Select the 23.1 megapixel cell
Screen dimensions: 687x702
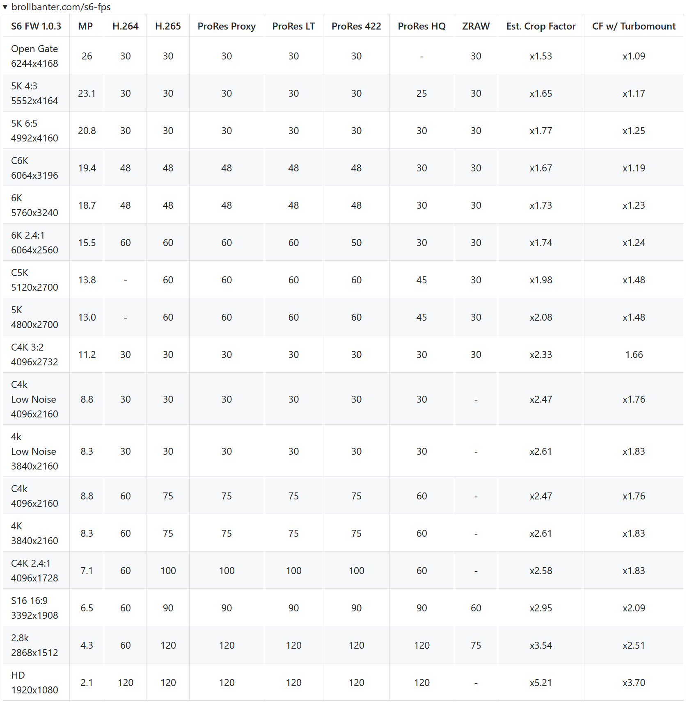[87, 93]
